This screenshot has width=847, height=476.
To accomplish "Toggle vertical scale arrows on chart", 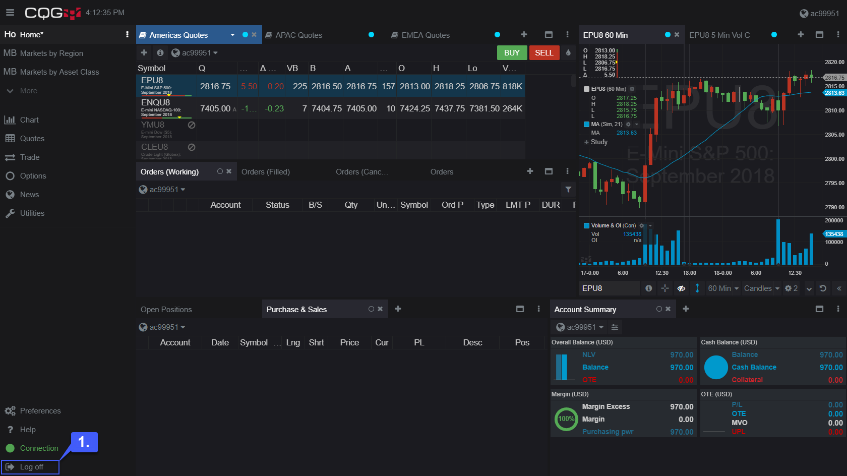I will pyautogui.click(x=697, y=288).
